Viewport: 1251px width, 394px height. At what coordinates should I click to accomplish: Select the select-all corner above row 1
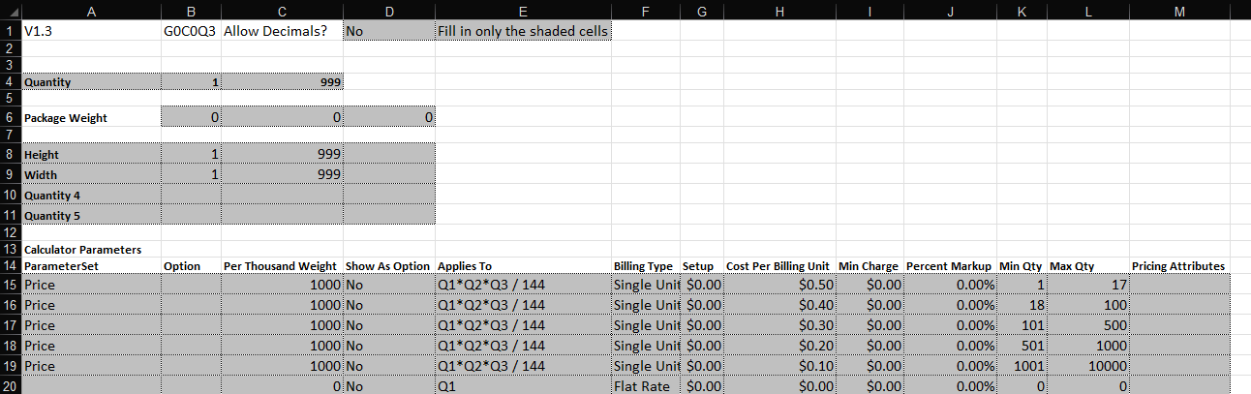[x=10, y=11]
